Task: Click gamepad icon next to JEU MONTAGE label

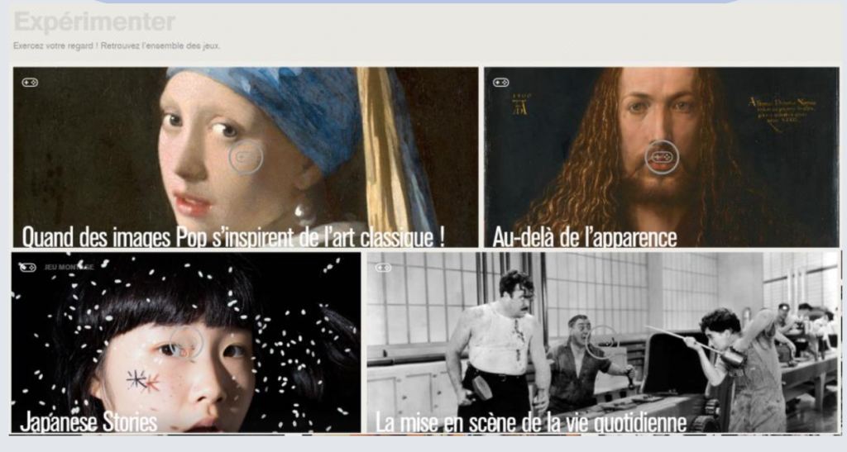Action: click(27, 268)
